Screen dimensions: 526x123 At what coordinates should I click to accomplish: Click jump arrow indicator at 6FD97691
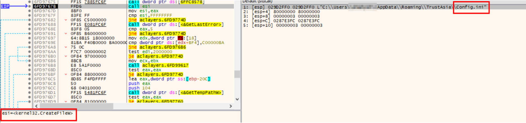pyautogui.click(x=66, y=34)
